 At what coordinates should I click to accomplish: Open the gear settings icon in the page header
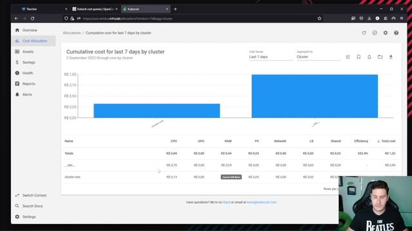point(386,33)
